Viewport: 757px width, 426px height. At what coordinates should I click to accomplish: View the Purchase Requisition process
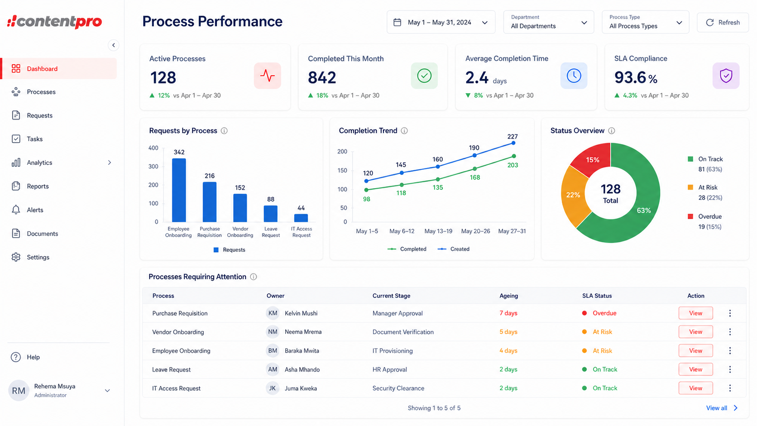click(x=695, y=313)
